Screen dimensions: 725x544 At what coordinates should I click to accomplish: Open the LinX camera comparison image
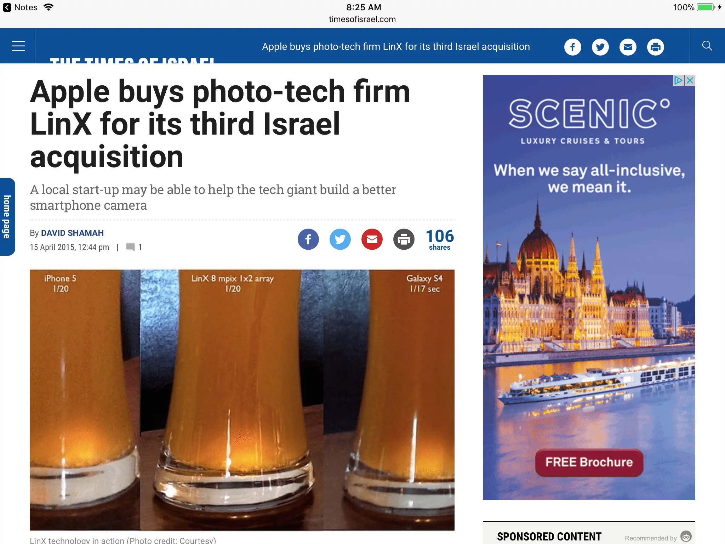[x=242, y=400]
